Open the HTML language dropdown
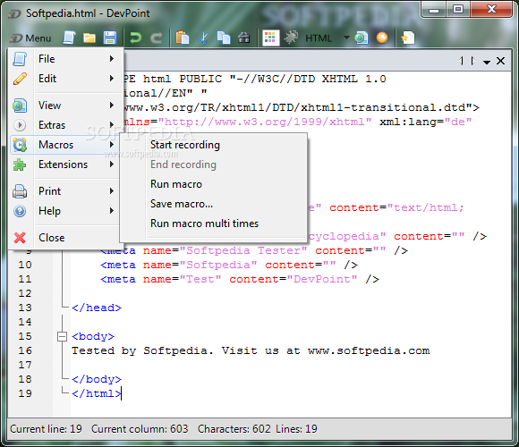The width and height of the screenshot is (519, 447). point(346,38)
